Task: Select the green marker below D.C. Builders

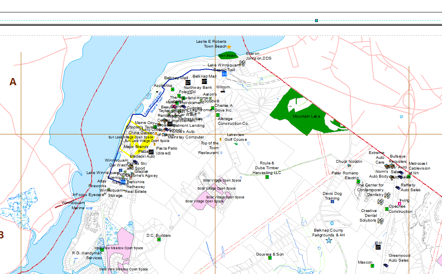Action: tap(159, 239)
